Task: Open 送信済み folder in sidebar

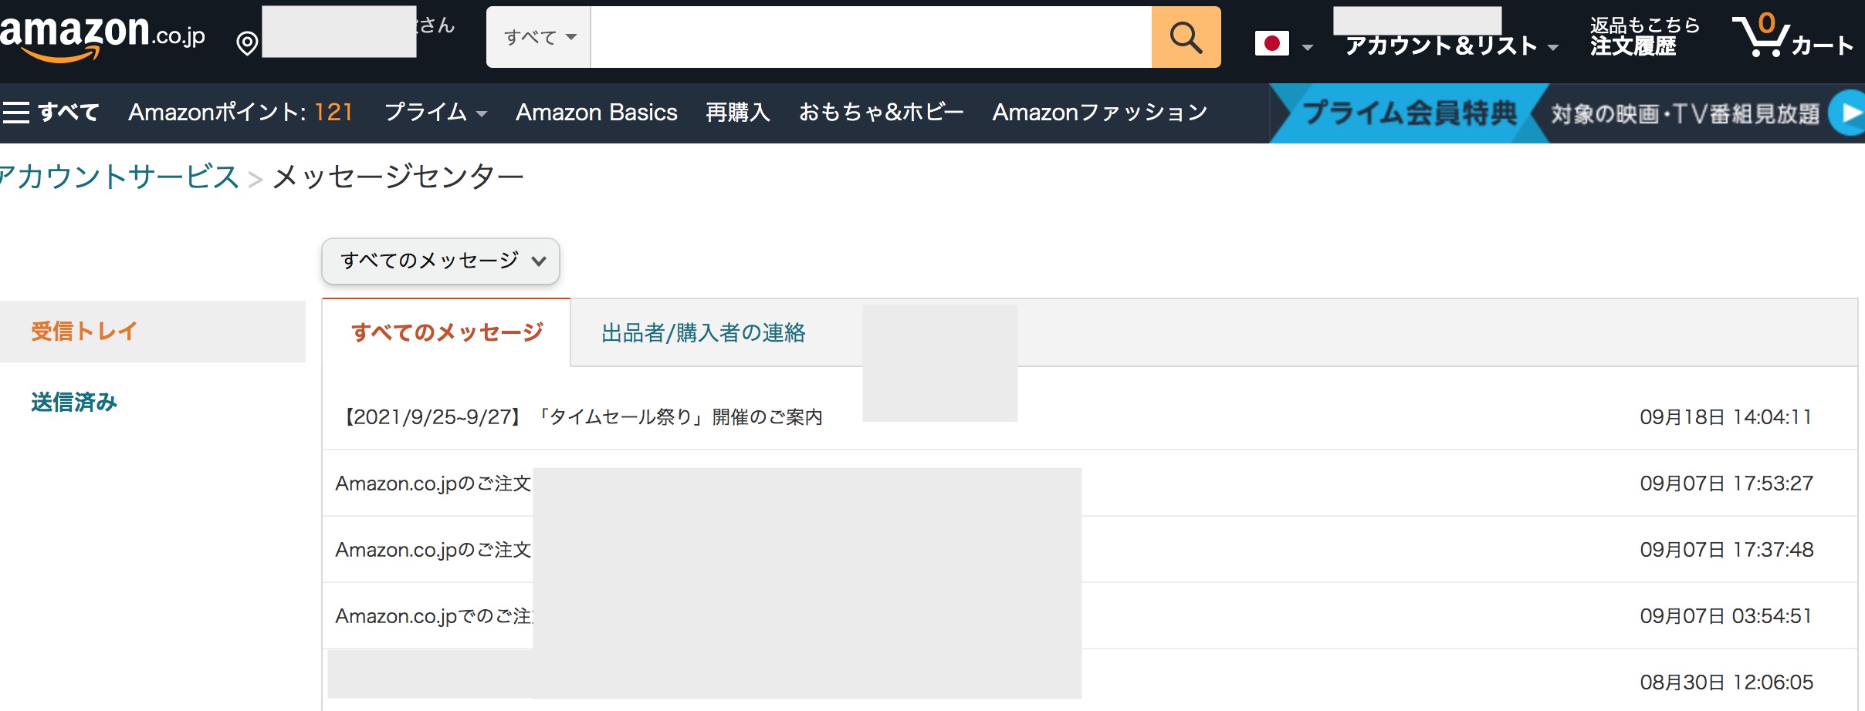Action: [74, 402]
